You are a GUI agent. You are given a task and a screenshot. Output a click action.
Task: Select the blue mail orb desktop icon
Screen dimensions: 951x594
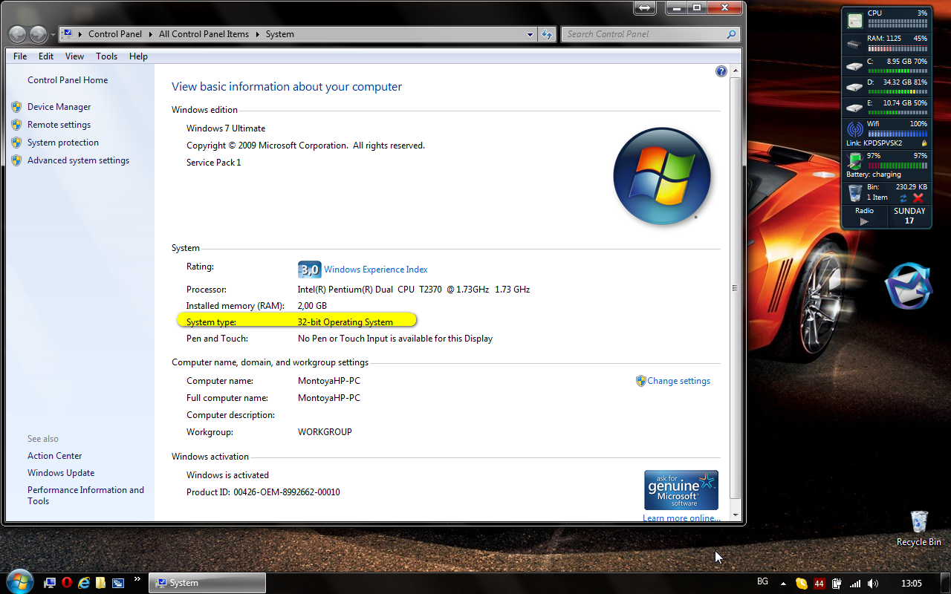[x=908, y=285]
